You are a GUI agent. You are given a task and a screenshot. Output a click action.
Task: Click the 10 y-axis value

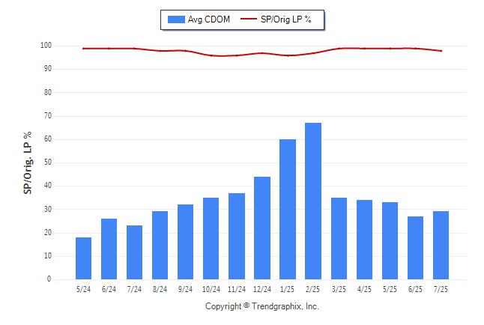point(48,256)
